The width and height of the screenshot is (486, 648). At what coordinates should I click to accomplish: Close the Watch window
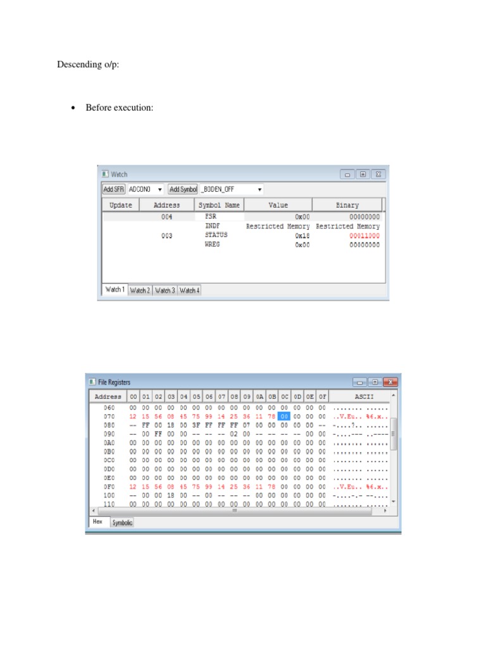[x=378, y=175]
